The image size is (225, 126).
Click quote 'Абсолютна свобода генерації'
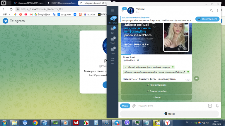[x=156, y=72]
